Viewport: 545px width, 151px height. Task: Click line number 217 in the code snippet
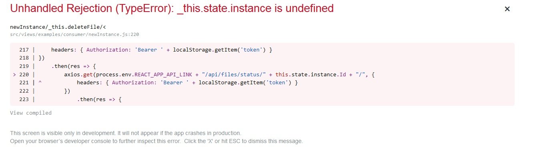click(24, 50)
